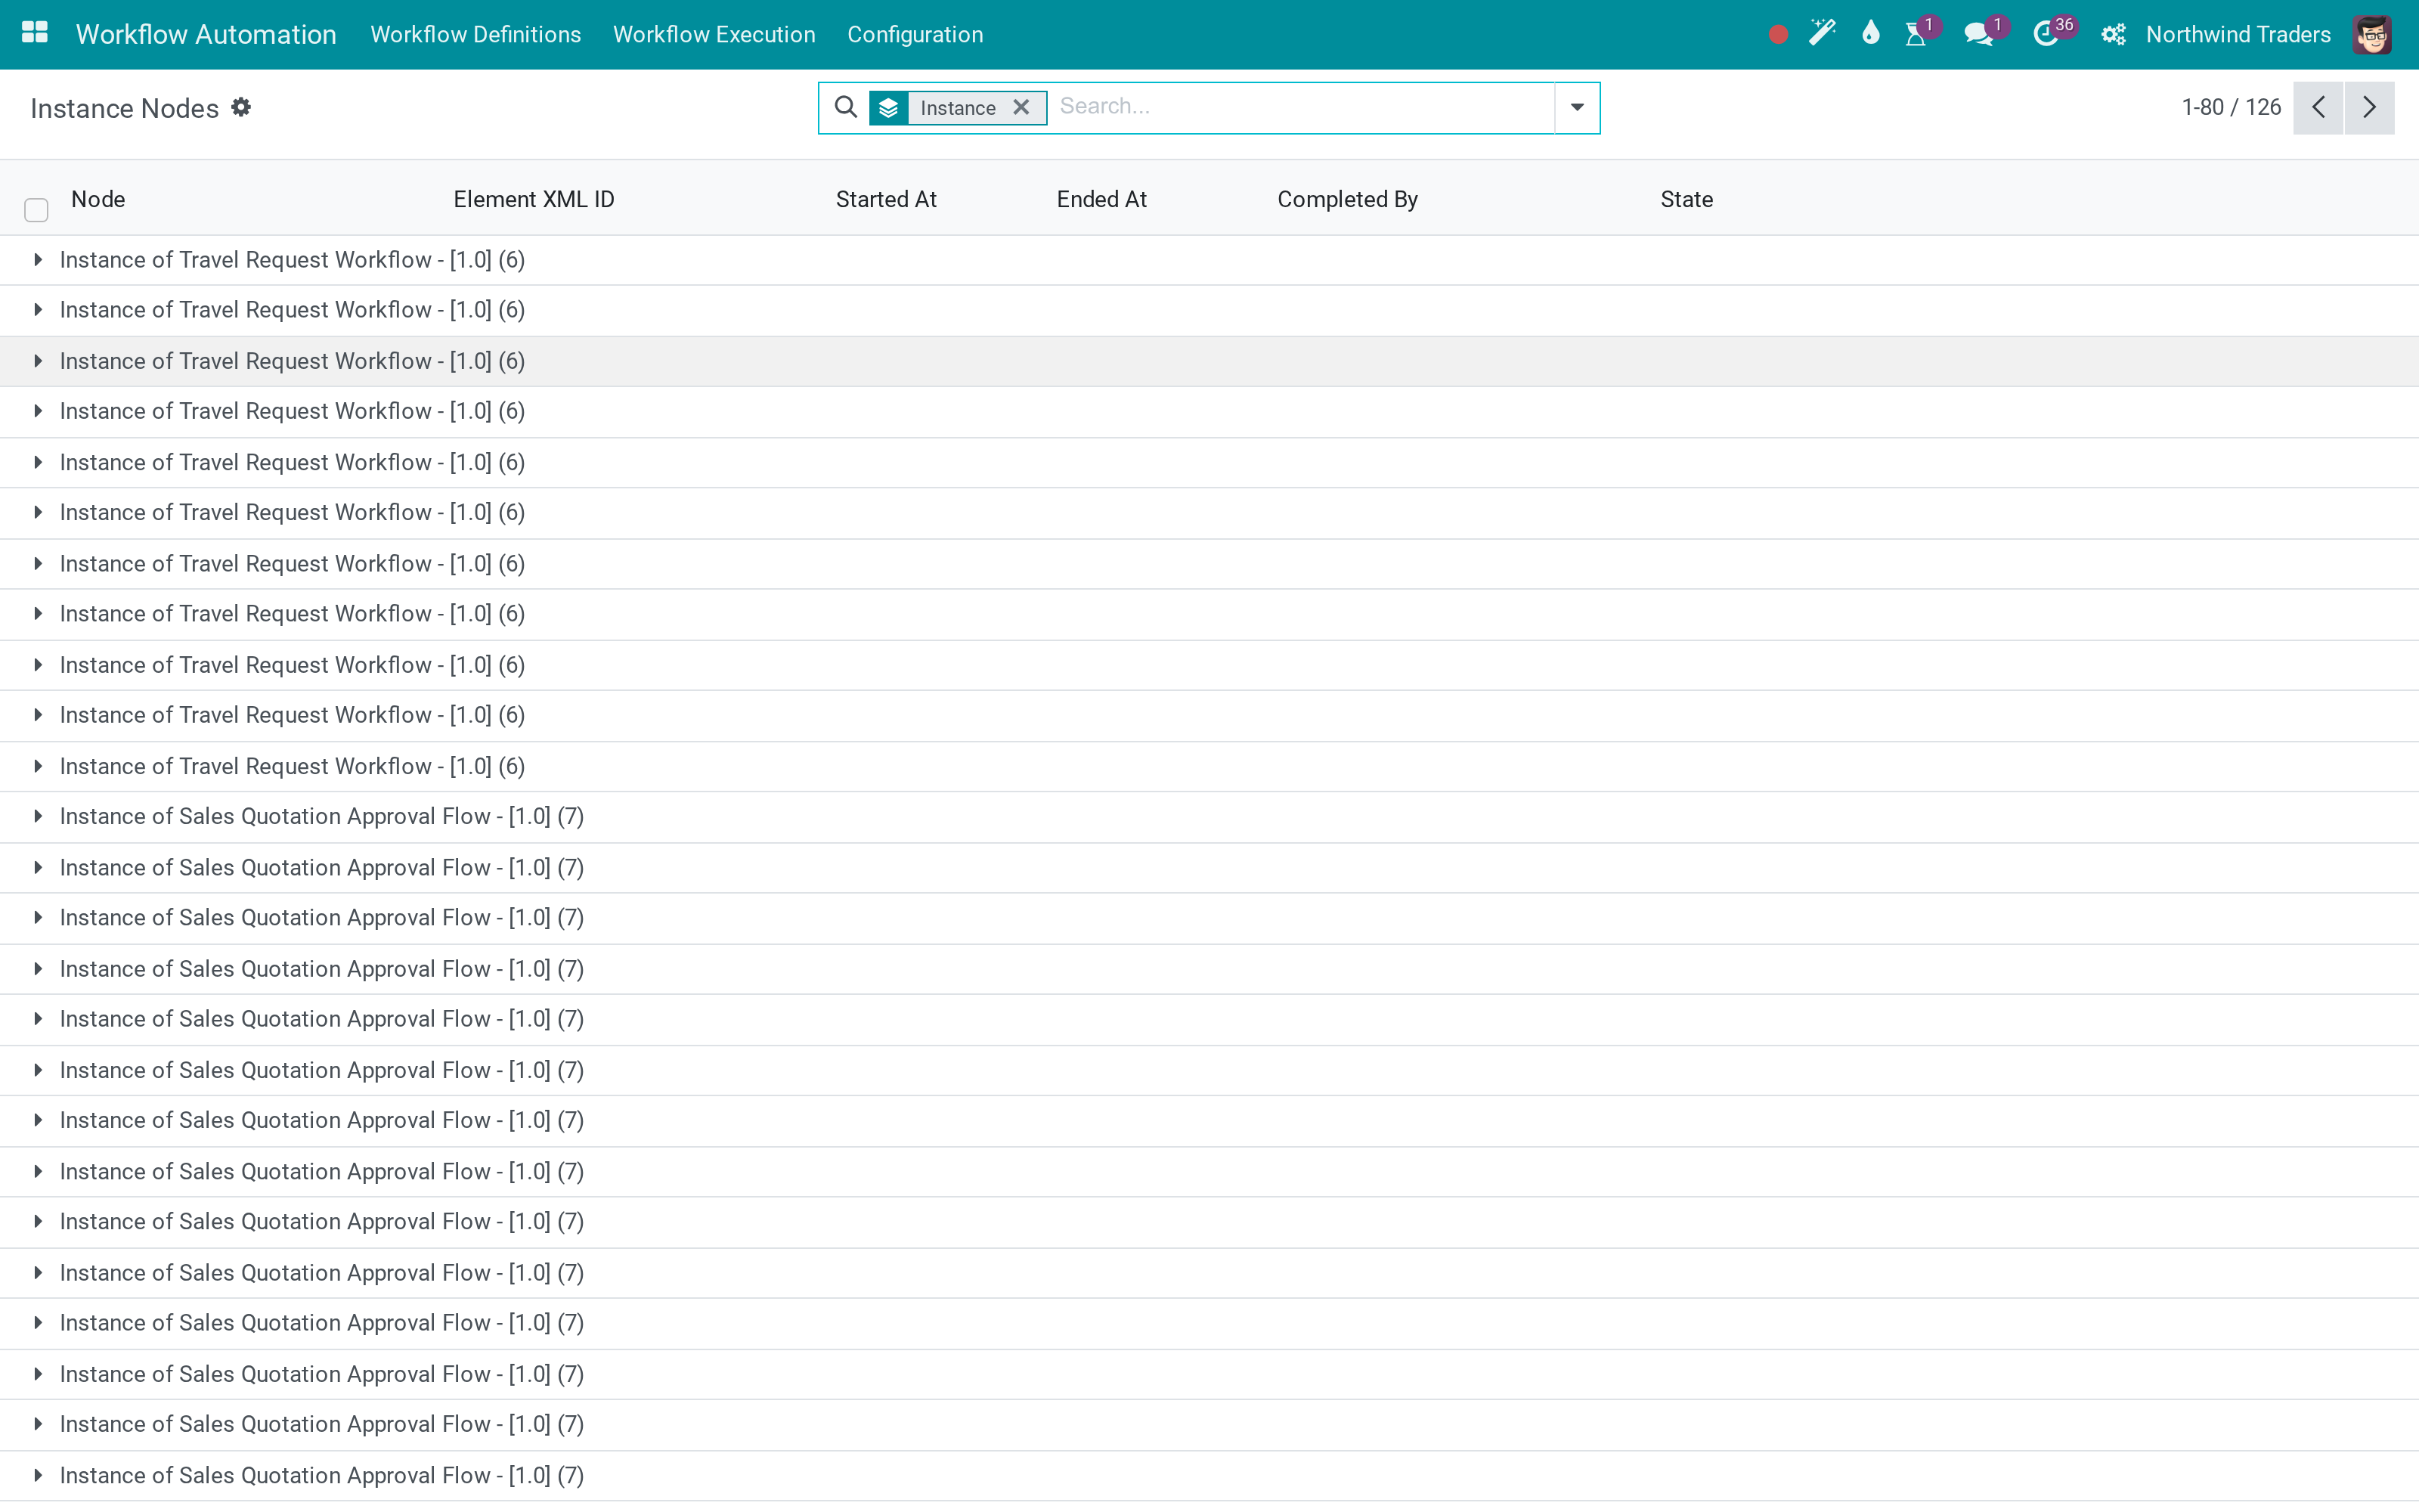The image size is (2419, 1512).
Task: Go to next page of records
Action: click(x=2369, y=107)
